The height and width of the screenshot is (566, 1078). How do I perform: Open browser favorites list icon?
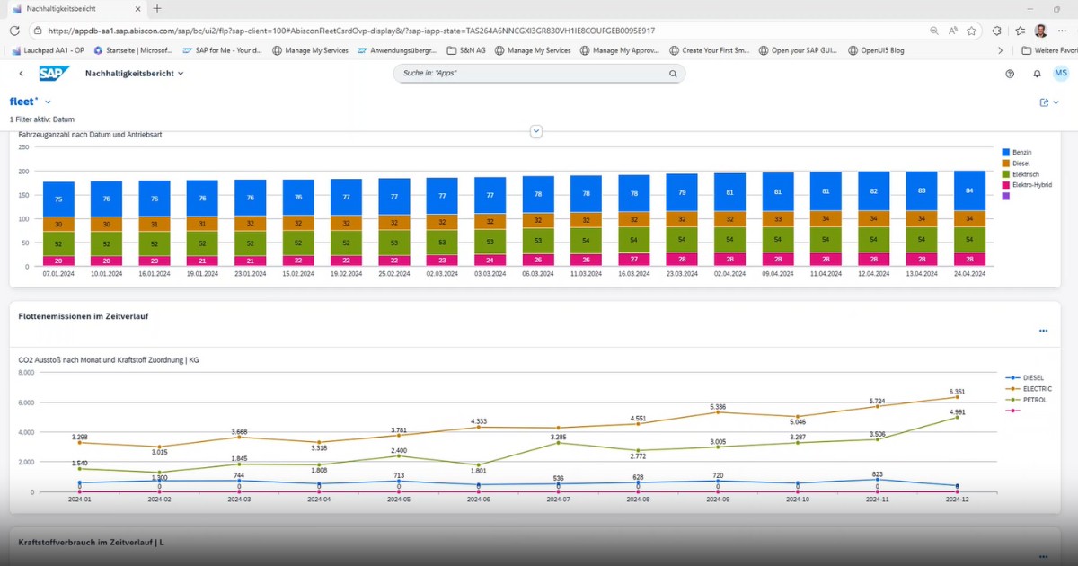click(x=1019, y=31)
